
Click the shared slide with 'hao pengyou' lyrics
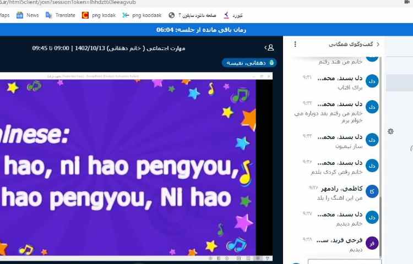point(128,167)
